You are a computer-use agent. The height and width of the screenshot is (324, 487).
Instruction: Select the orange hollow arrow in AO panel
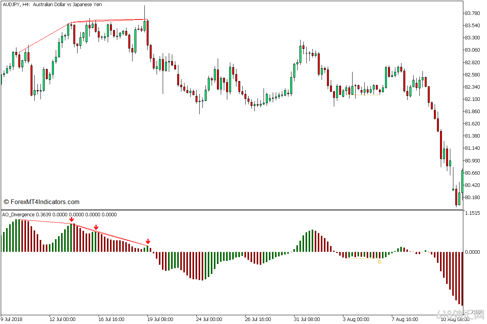(379, 262)
